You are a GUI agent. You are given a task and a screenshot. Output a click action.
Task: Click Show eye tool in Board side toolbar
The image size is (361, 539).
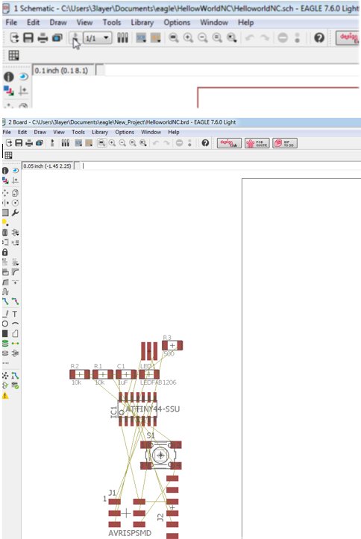pyautogui.click(x=15, y=171)
